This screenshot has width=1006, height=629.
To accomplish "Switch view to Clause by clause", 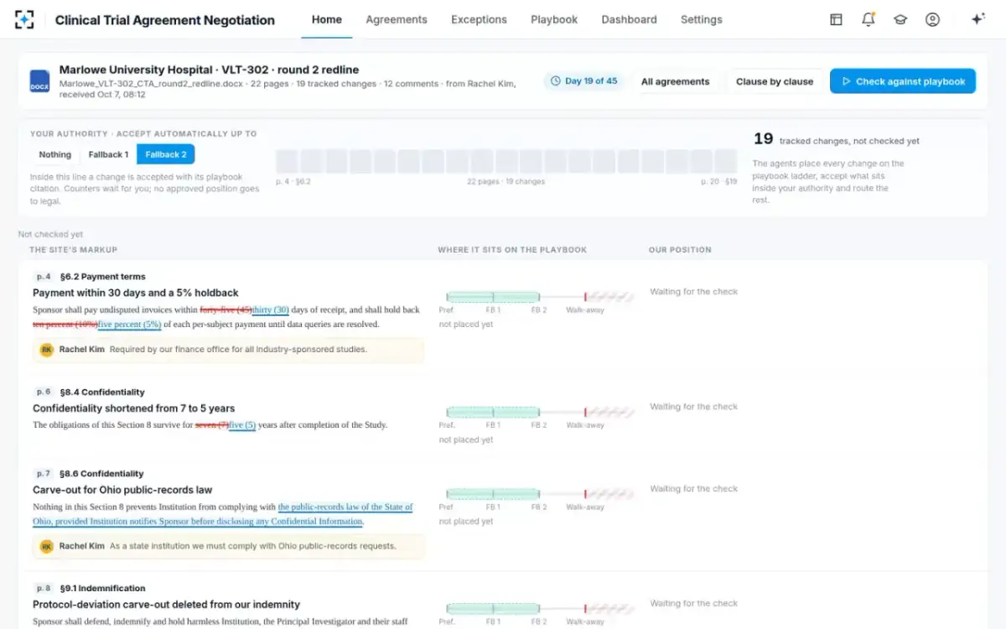I will [x=775, y=81].
